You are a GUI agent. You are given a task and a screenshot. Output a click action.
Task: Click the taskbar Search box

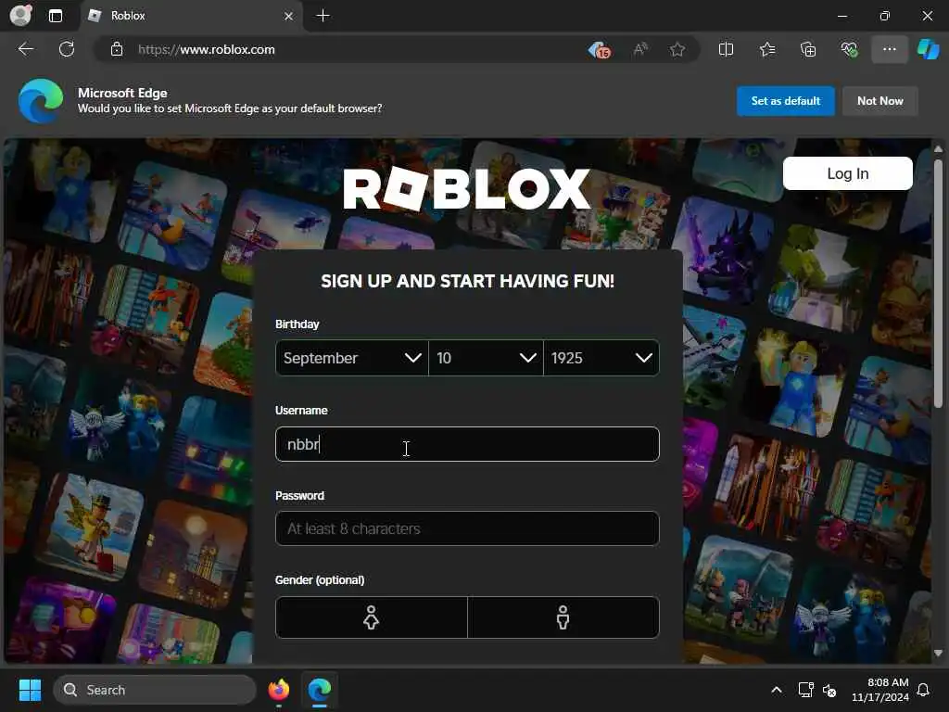point(155,690)
